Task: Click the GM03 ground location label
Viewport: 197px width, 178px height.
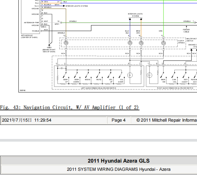Action: 49,49
